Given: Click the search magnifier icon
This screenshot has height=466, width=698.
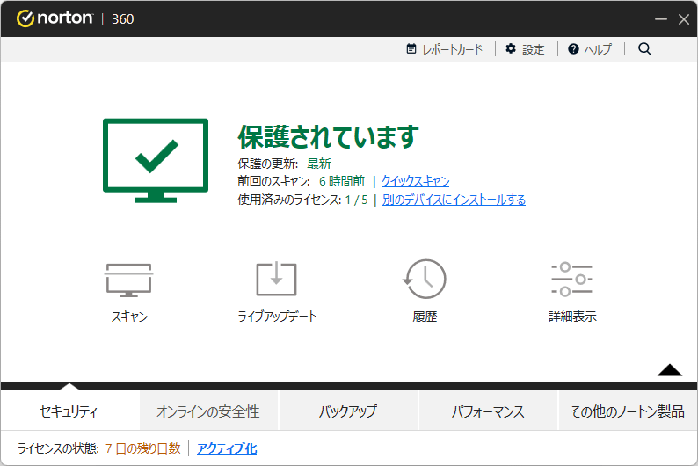Looking at the screenshot, I should tap(644, 49).
